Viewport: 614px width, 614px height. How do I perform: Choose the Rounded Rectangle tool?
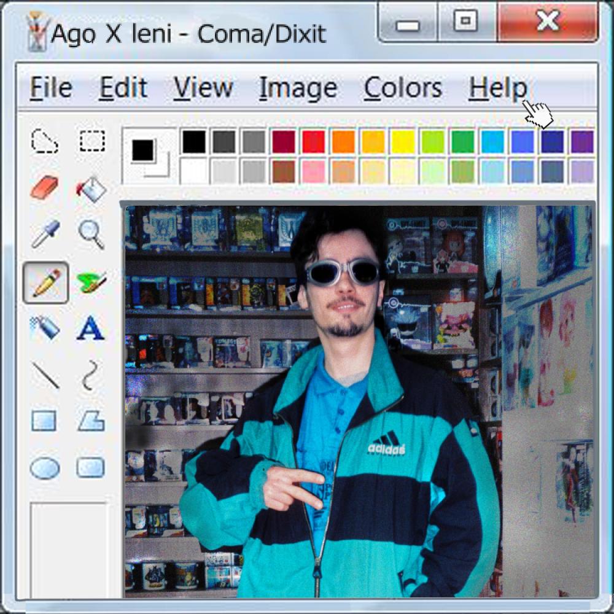[x=90, y=467]
